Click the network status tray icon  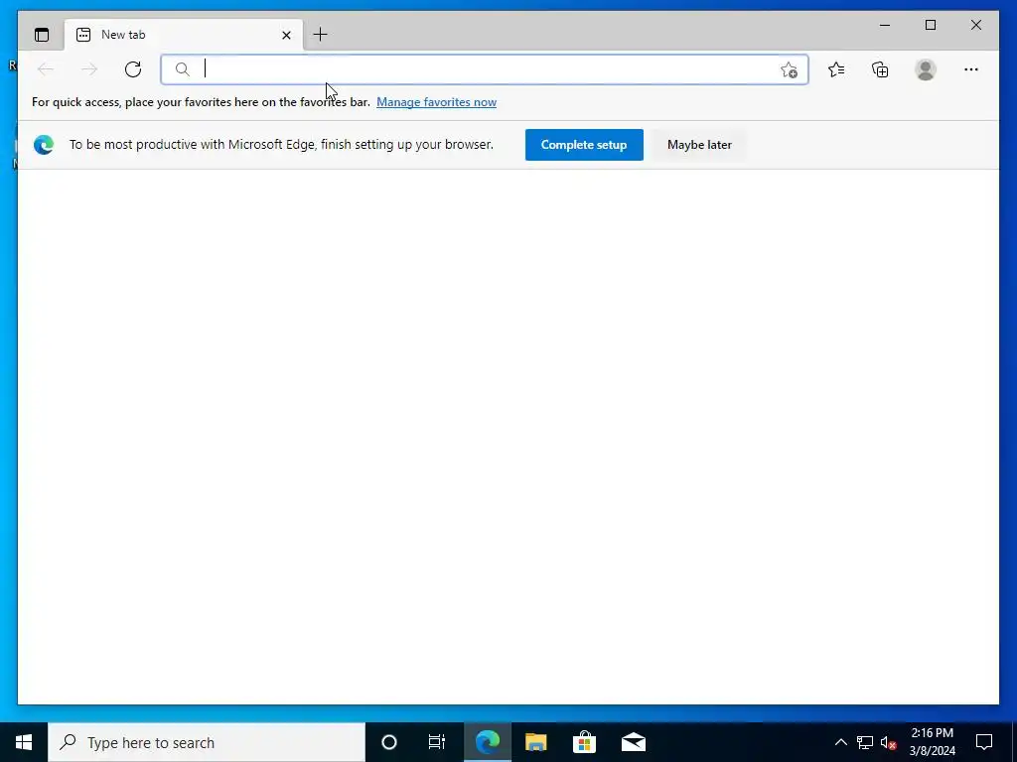coord(865,742)
